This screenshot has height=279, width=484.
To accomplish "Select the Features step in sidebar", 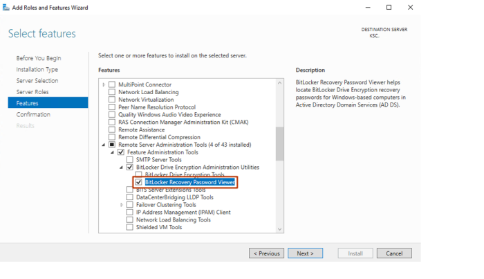I will pos(48,103).
